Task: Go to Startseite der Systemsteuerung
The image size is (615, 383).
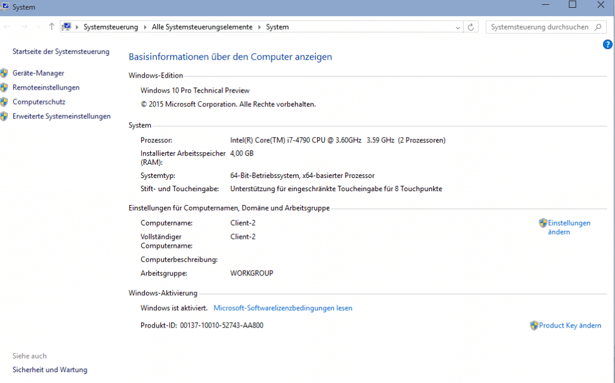Action: pos(61,52)
